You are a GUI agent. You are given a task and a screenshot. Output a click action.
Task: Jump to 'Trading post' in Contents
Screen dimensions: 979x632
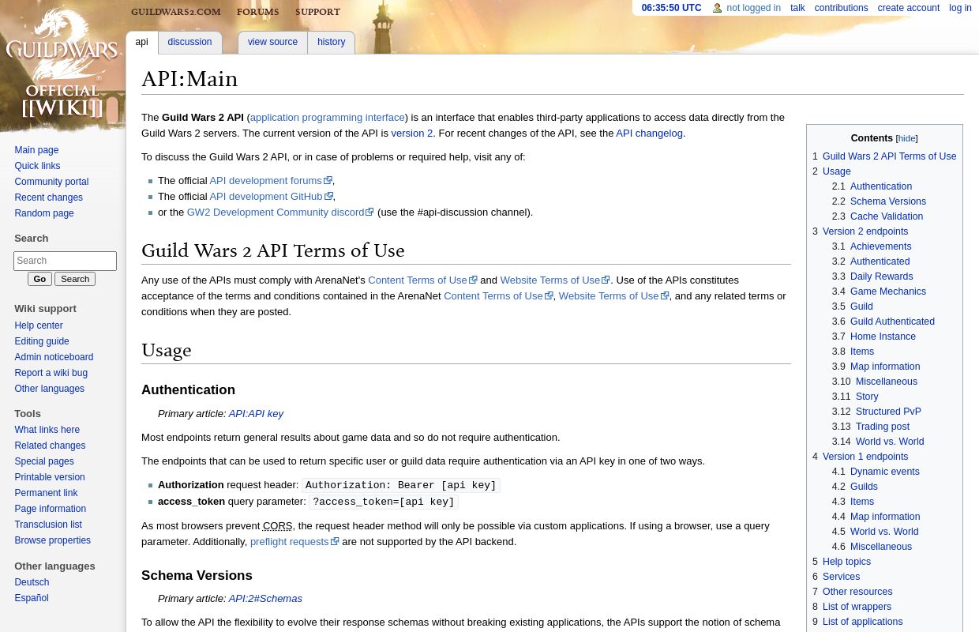click(883, 427)
